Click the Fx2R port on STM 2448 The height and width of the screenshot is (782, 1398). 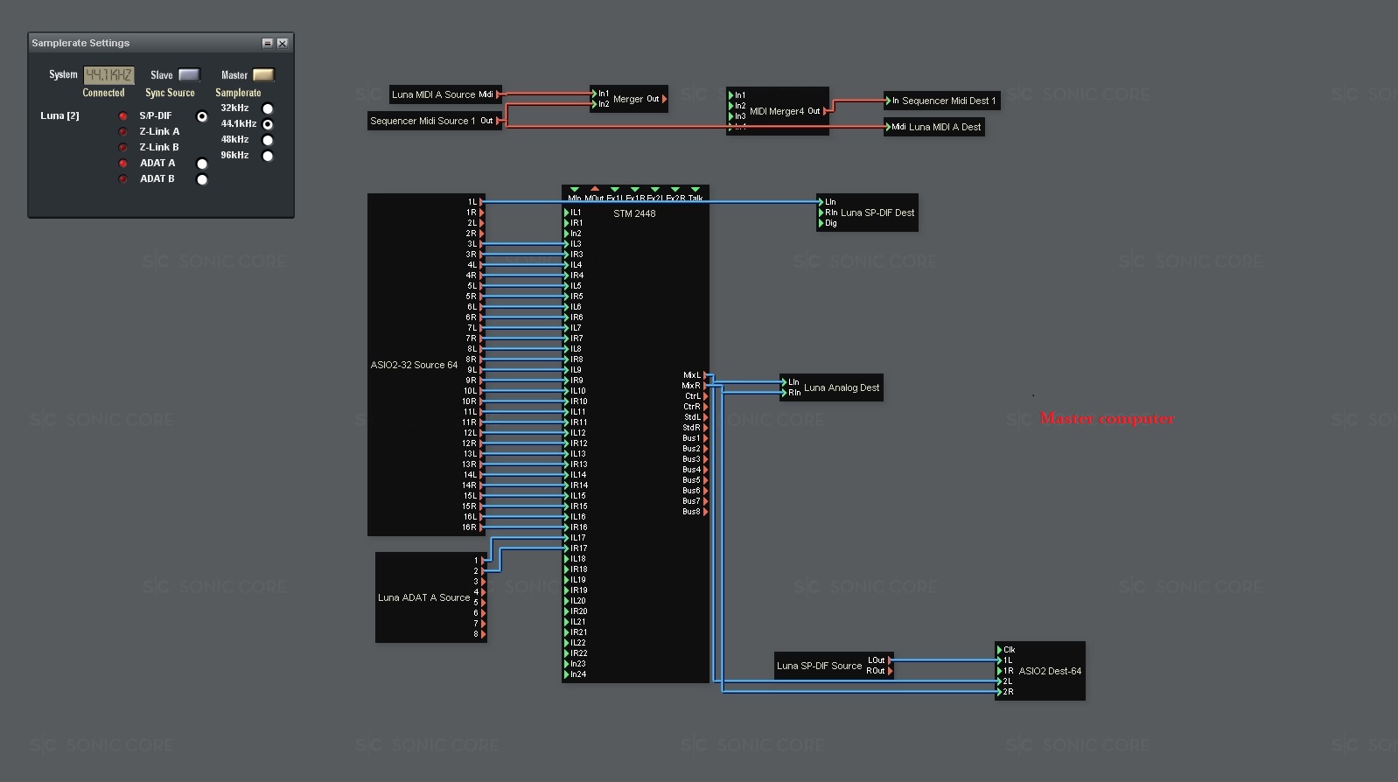pos(675,189)
